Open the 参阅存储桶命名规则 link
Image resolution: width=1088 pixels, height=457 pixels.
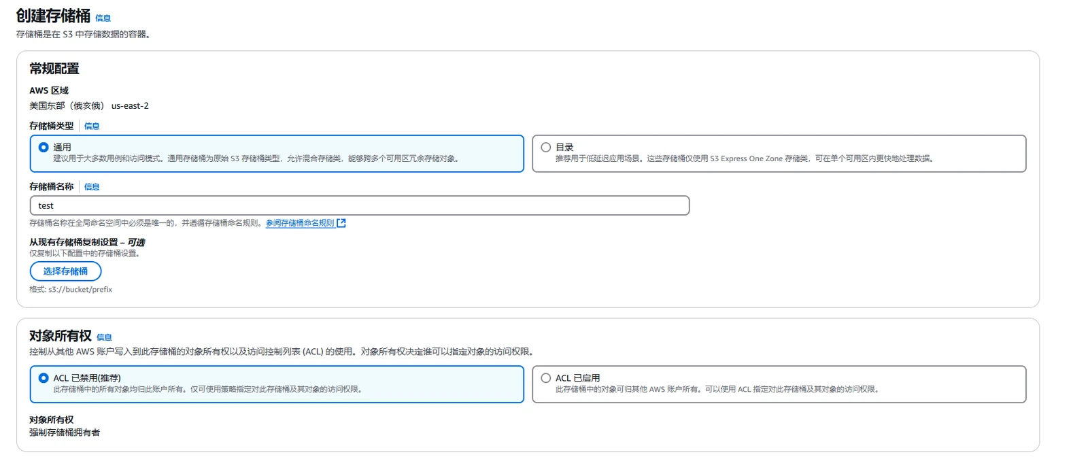point(300,223)
